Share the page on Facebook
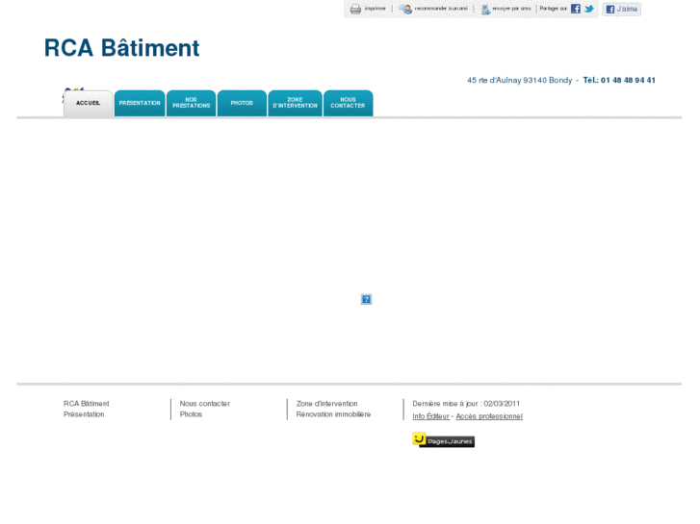The image size is (700, 524). tap(576, 9)
